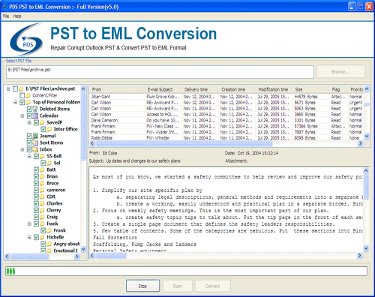Click the Batt folder icon
Screen dimensions: 375x297
click(42, 169)
